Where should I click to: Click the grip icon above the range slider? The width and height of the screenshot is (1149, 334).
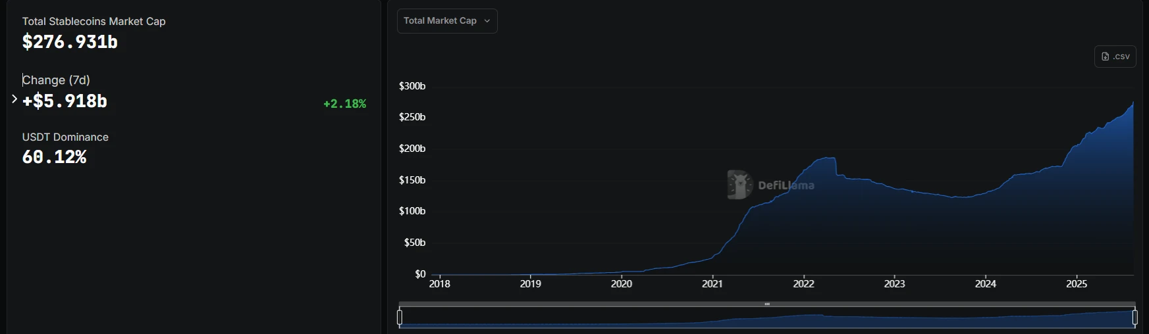(x=767, y=304)
